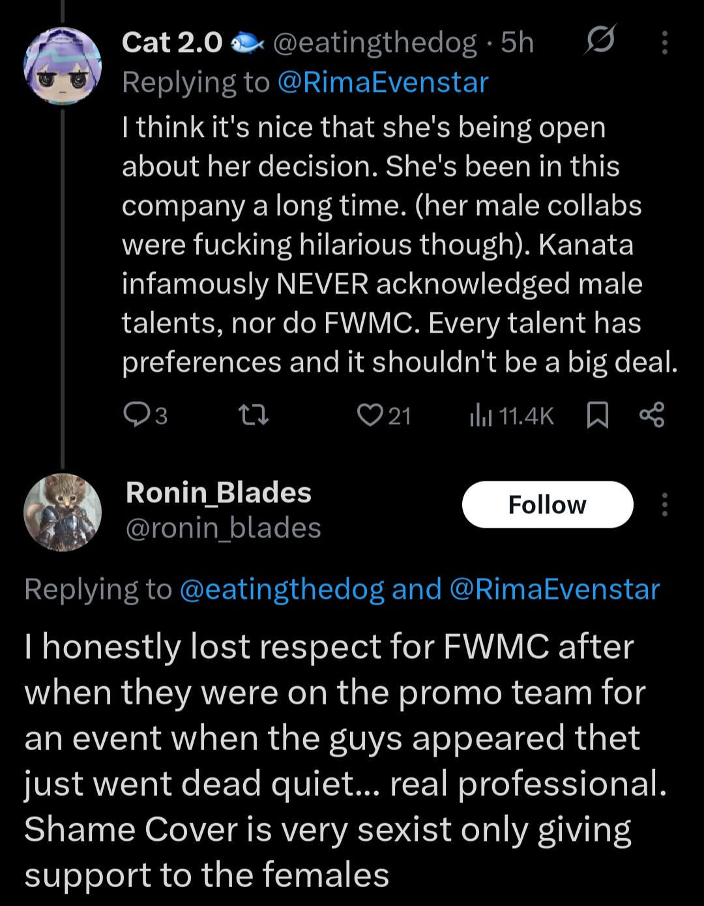Tap the @ronin_blades handle

point(223,528)
